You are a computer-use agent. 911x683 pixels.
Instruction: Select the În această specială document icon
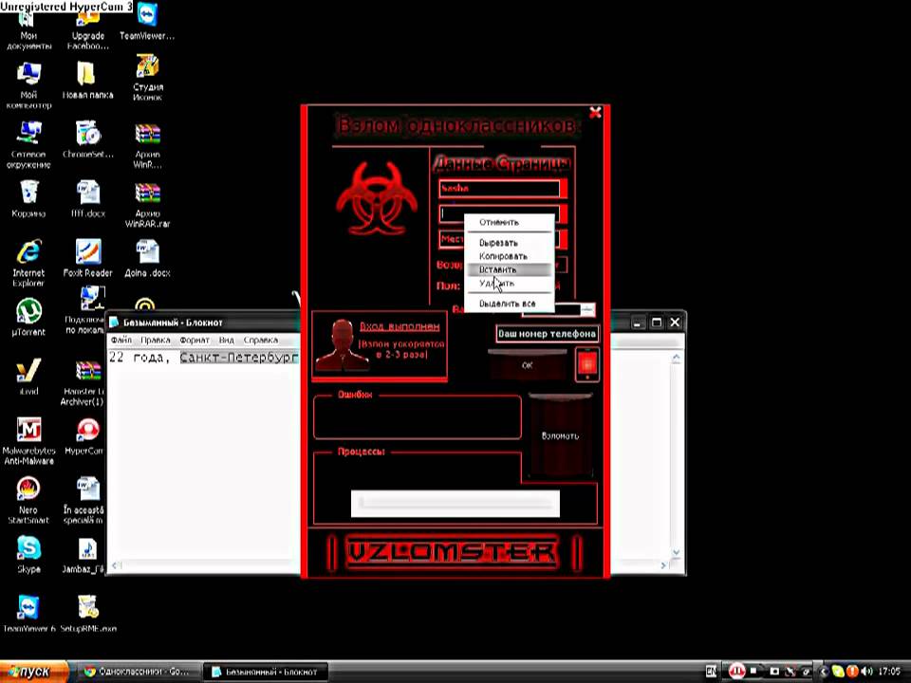click(84, 501)
